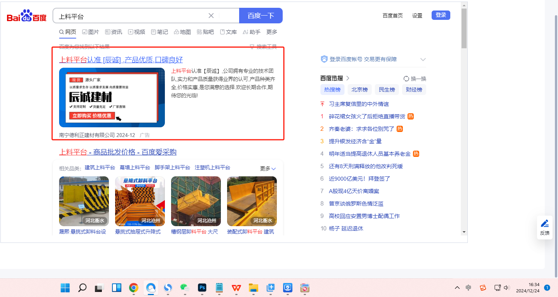Click the shield icon beside 登录百度帐号
The image size is (558, 297).
[x=324, y=59]
